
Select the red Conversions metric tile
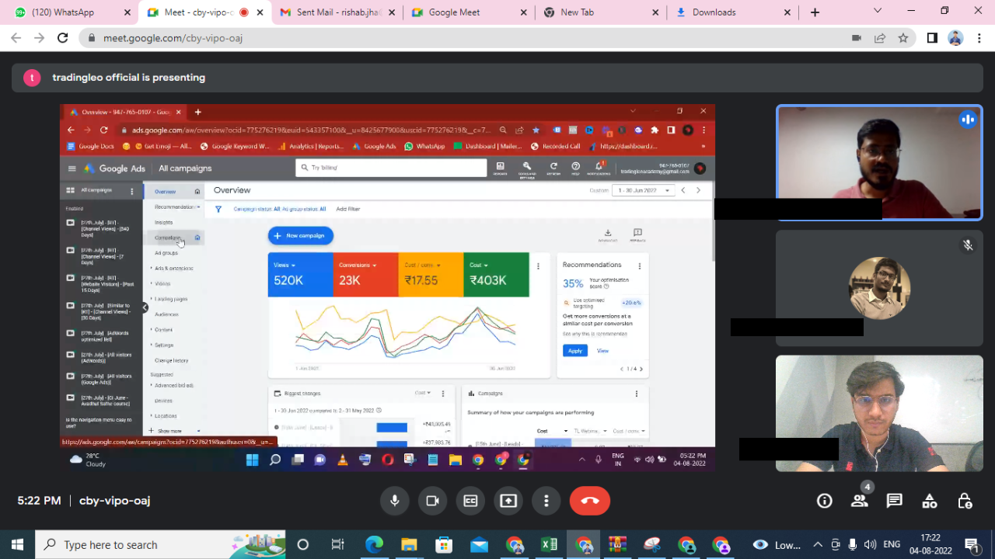point(366,274)
